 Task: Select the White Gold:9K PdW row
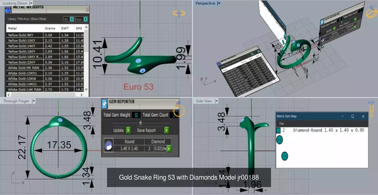45,68
